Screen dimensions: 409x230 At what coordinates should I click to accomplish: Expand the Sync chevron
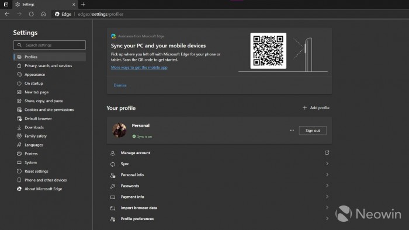pos(327,163)
